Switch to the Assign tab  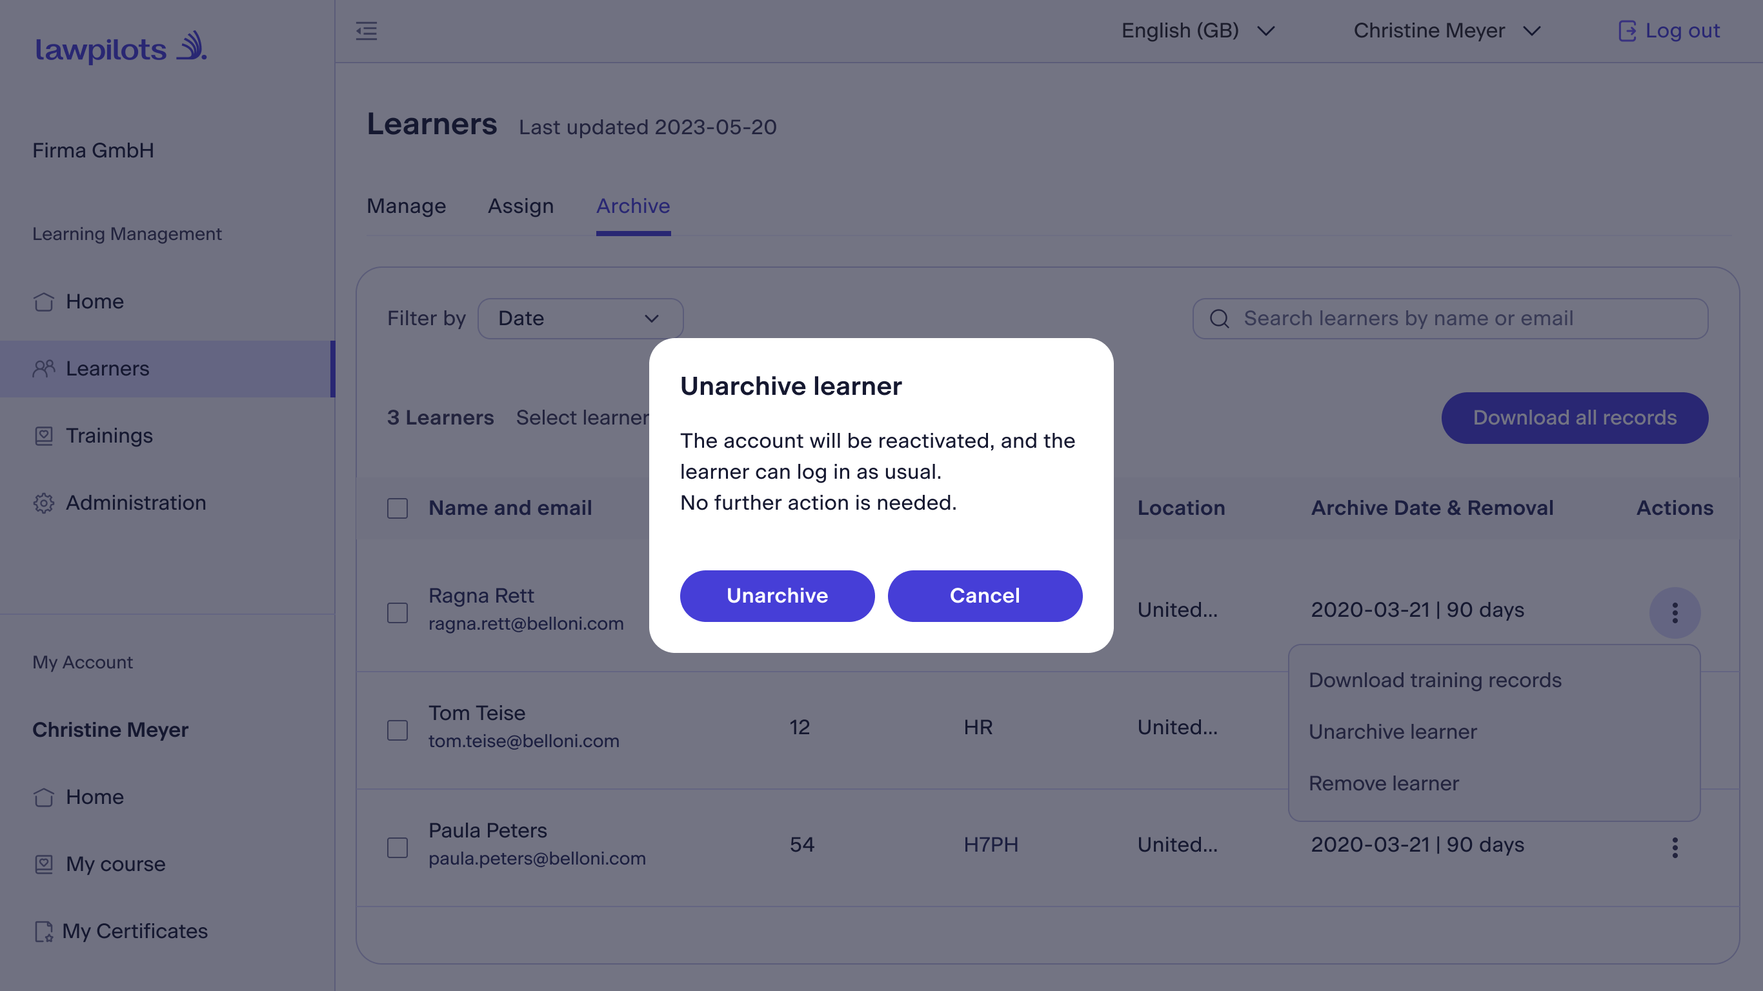pyautogui.click(x=520, y=206)
